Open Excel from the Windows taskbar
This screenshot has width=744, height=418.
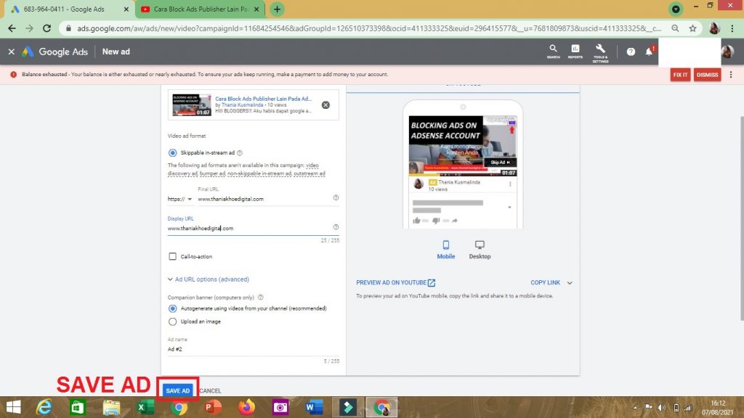tap(145, 407)
